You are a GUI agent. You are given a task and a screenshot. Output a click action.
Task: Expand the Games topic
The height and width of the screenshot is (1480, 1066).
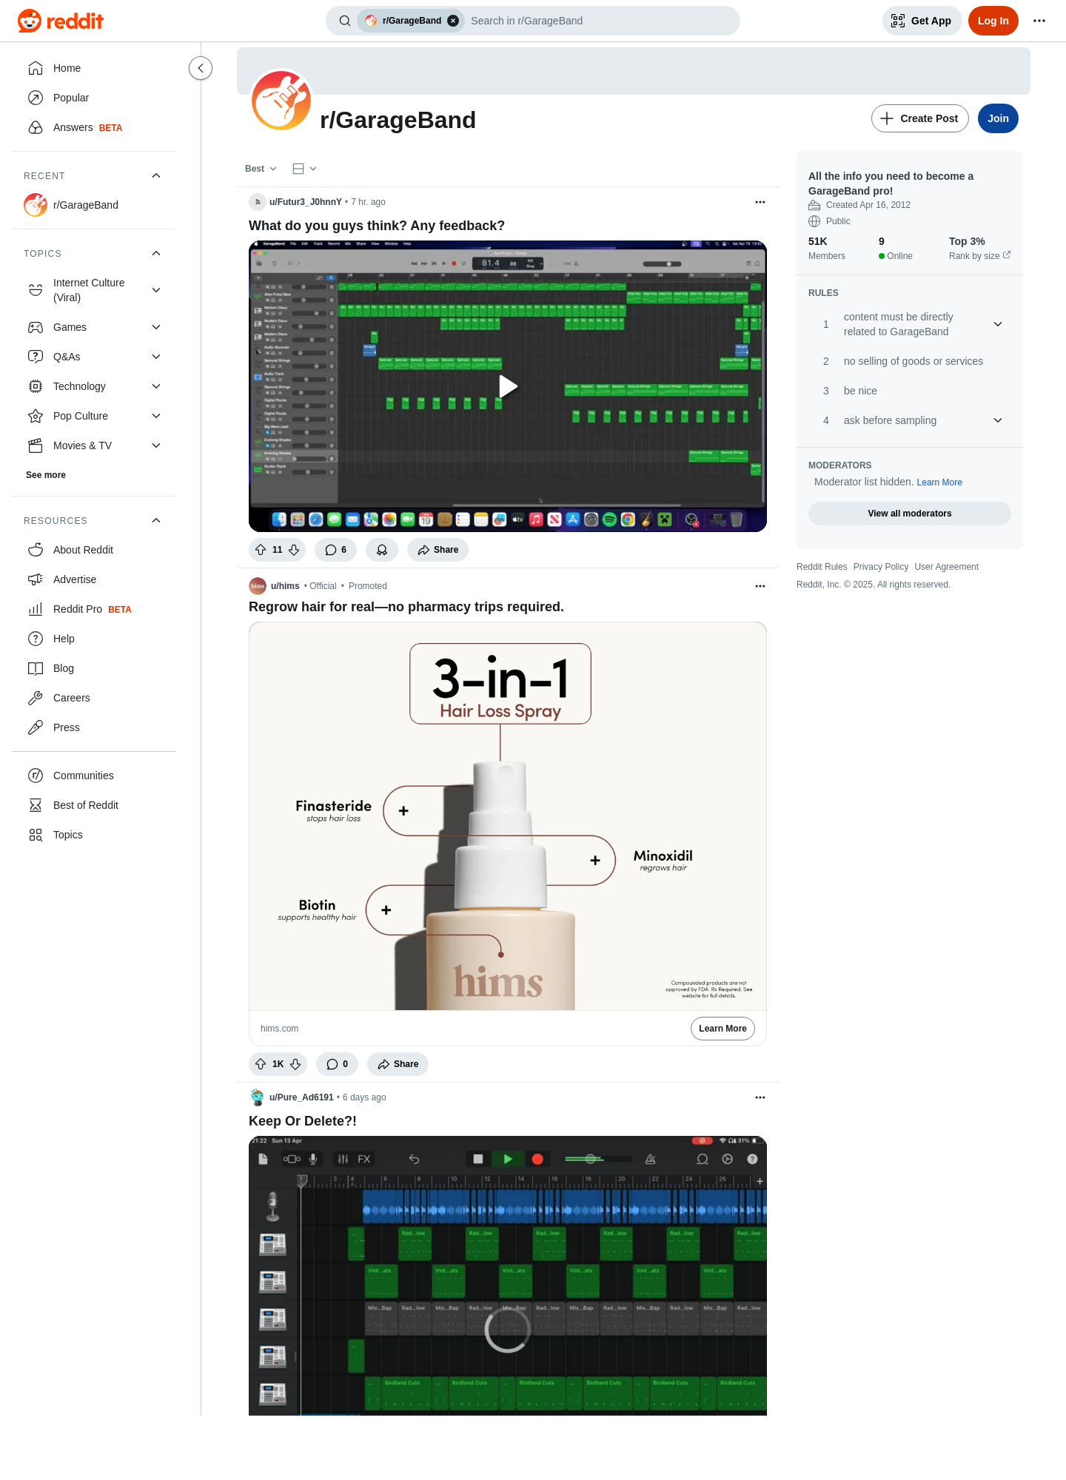pyautogui.click(x=93, y=327)
